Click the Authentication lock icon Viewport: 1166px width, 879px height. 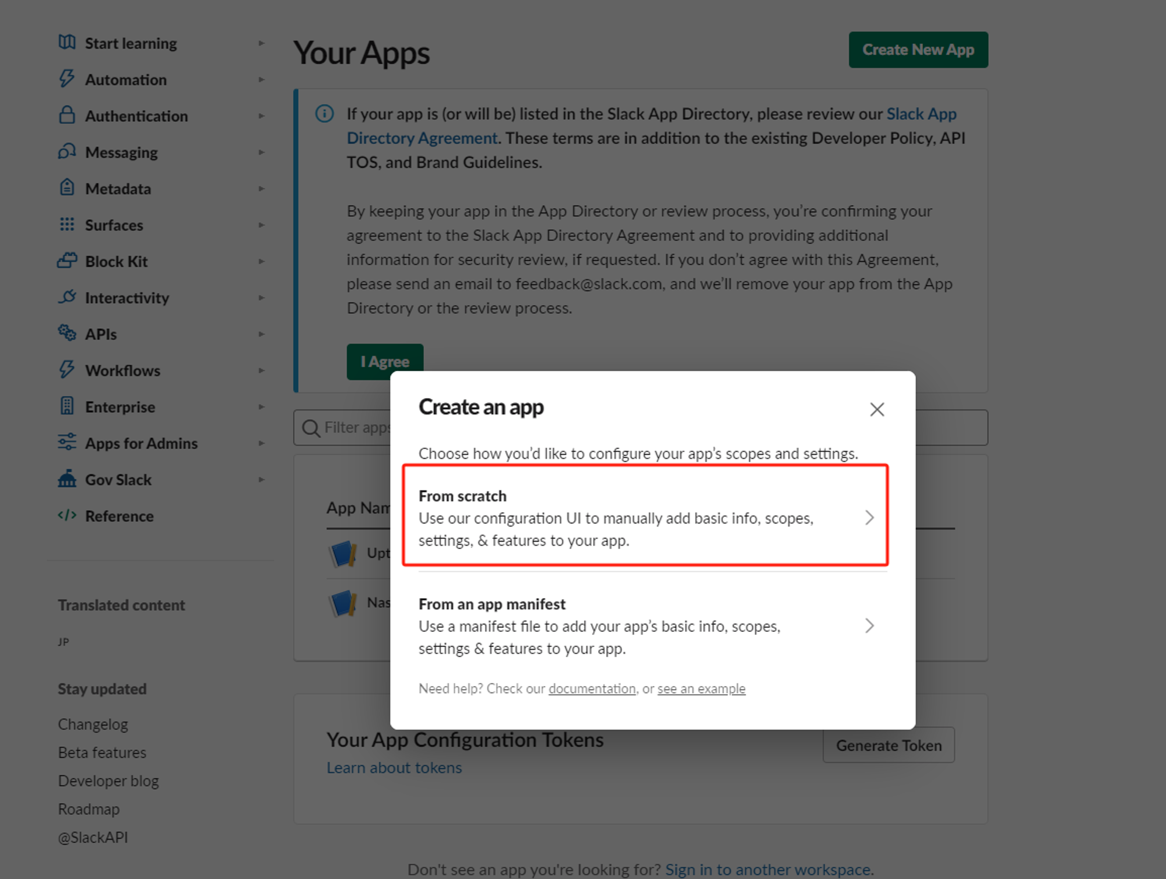click(x=67, y=115)
